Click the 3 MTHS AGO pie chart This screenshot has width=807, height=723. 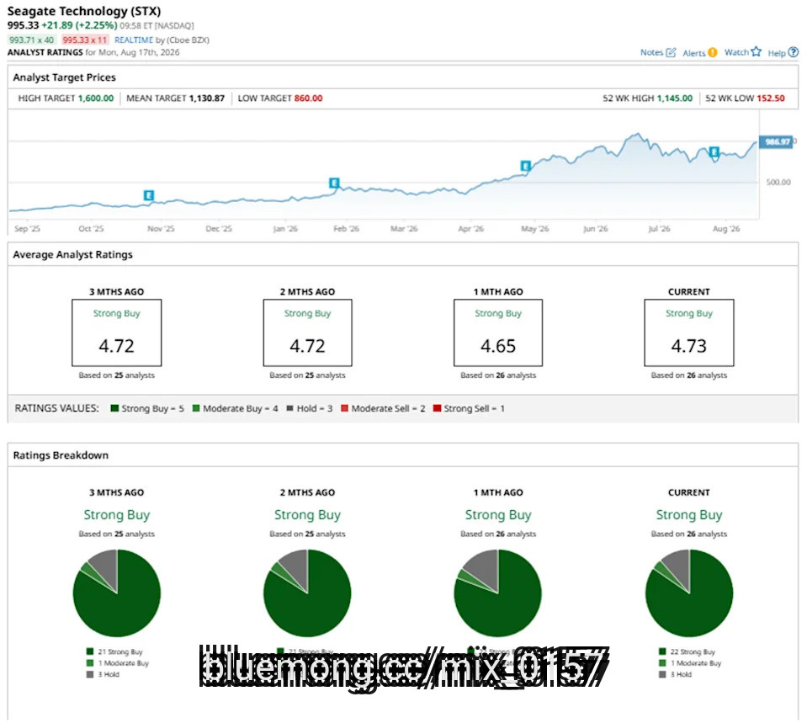(117, 593)
